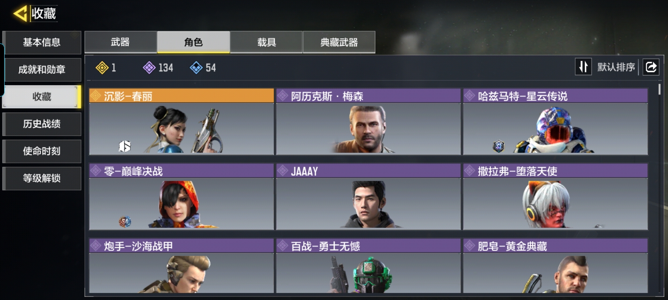Select the purple epic rarity filter icon
The image size is (668, 300).
click(x=149, y=67)
